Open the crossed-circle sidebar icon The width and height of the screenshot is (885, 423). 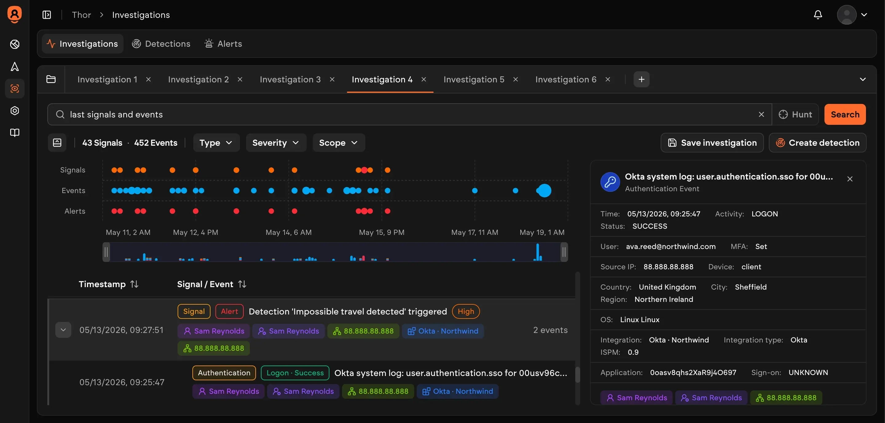15,44
